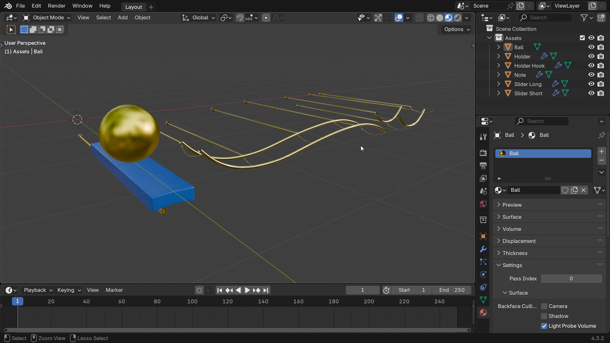The width and height of the screenshot is (610, 343).
Task: Open the Object Data properties tab
Action: (x=483, y=300)
